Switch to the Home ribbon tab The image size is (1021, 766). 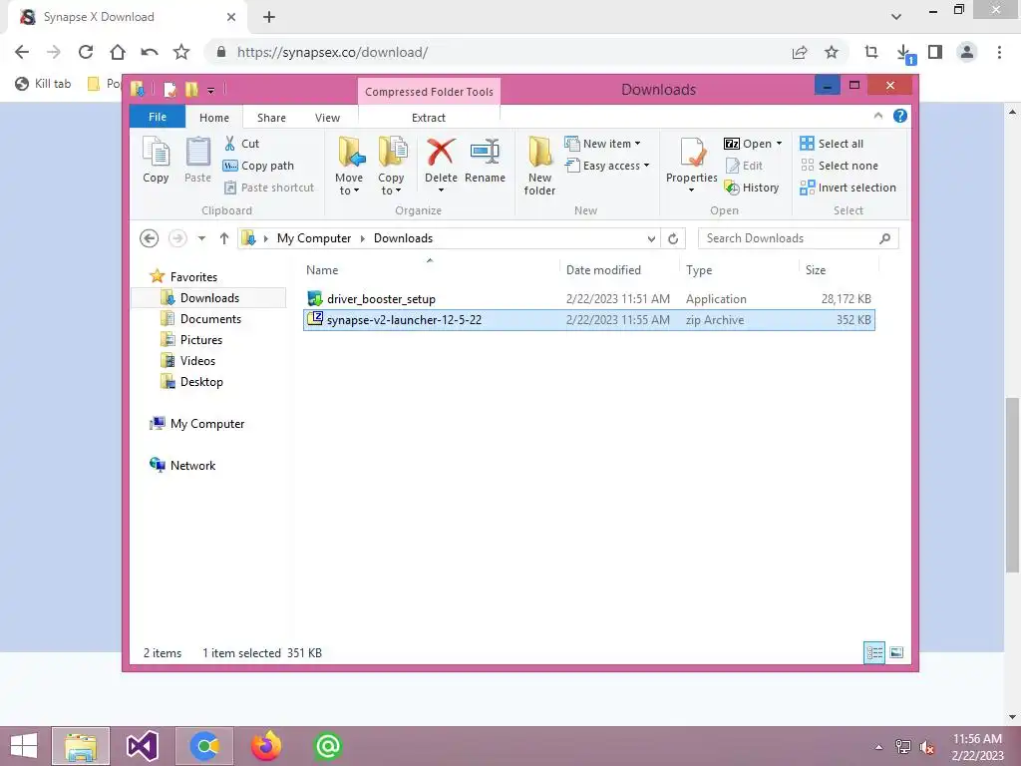pos(214,118)
